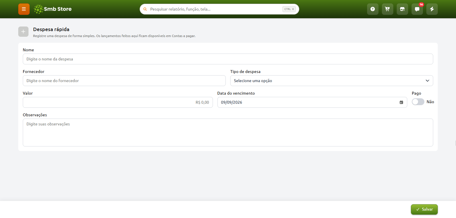The image size is (456, 218).
Task: Click the Despesa rápida heading
Action: click(51, 29)
